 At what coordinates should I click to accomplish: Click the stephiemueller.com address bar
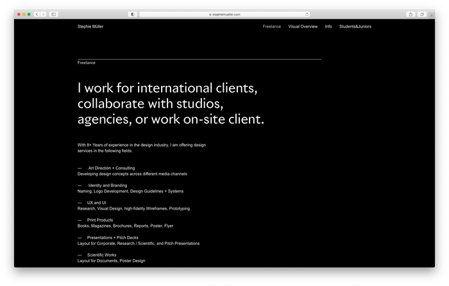click(x=224, y=14)
